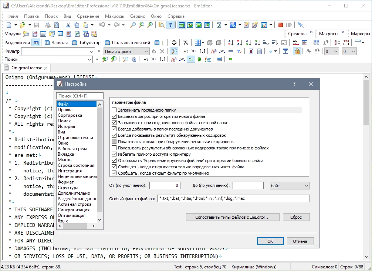Open the Сравнение menu
Viewport: 372px width, 271px height.
[88, 16]
